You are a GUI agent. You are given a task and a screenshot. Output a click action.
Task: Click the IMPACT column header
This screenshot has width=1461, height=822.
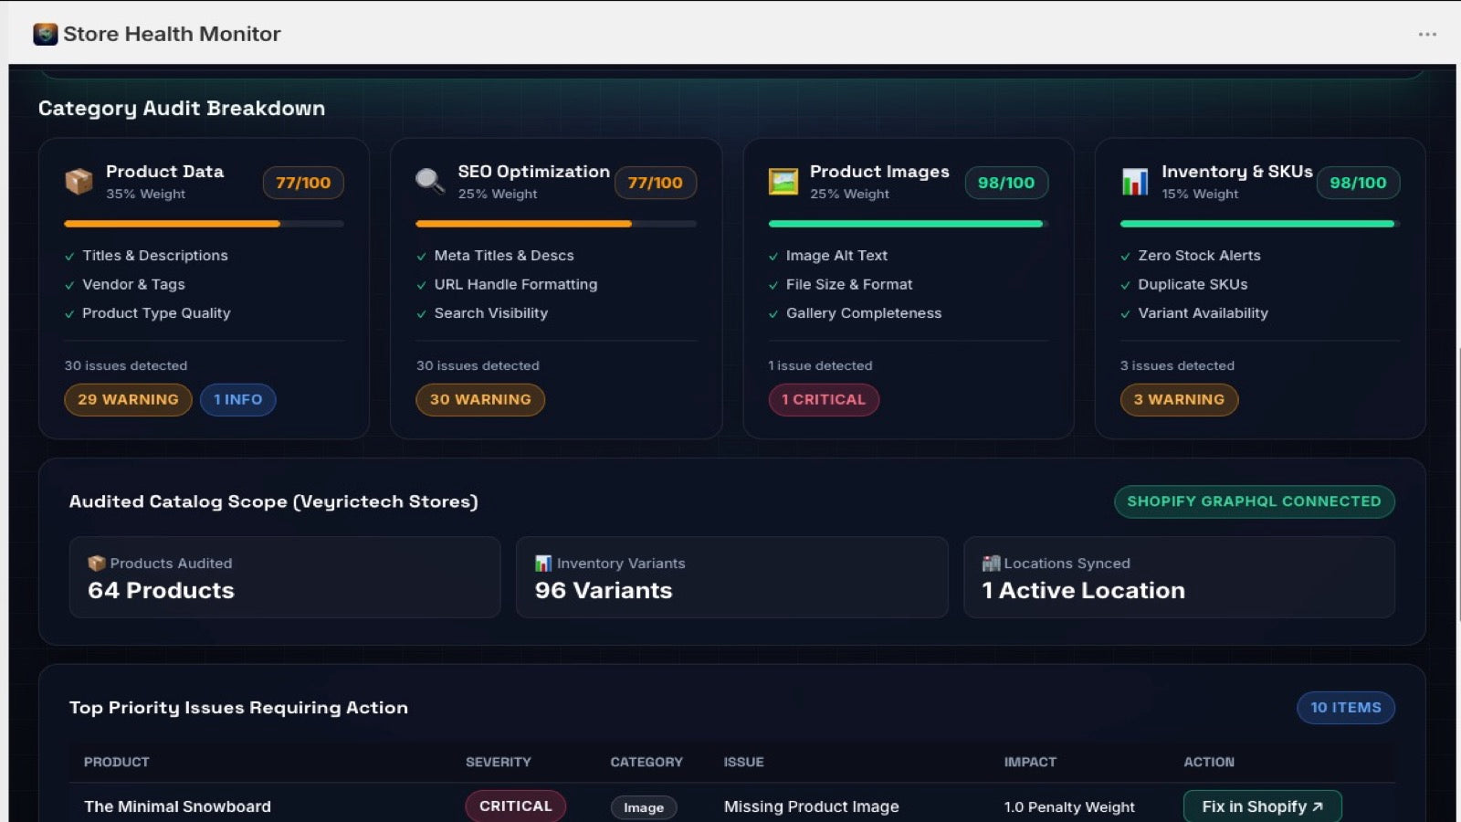point(1030,762)
